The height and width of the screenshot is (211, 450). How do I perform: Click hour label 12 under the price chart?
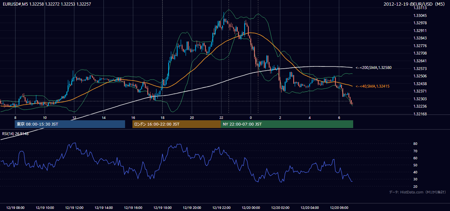[74, 117]
